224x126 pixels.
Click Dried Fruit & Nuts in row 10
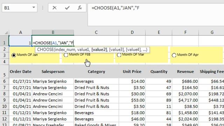point(96,106)
